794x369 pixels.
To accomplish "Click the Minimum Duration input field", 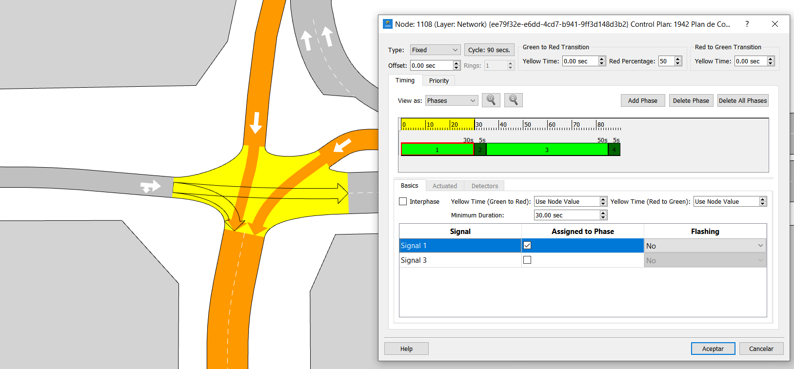I will coord(566,215).
